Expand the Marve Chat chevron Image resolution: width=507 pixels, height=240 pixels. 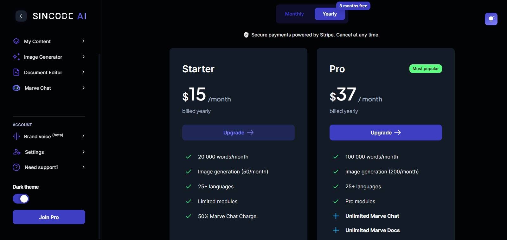[x=83, y=88]
